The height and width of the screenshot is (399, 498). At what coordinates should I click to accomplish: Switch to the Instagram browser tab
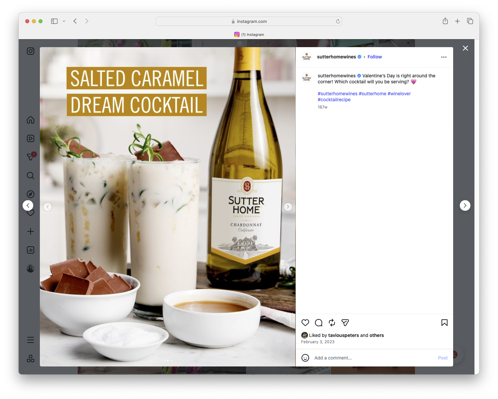(x=249, y=35)
